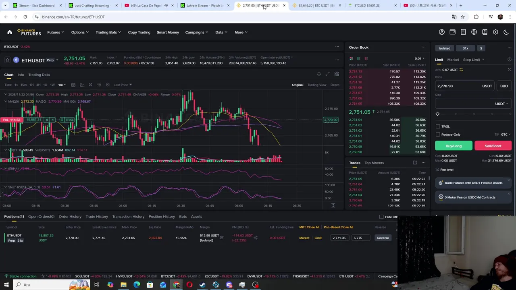516x290 pixels.
Task: Open the Top Movers tab
Action: 374,163
